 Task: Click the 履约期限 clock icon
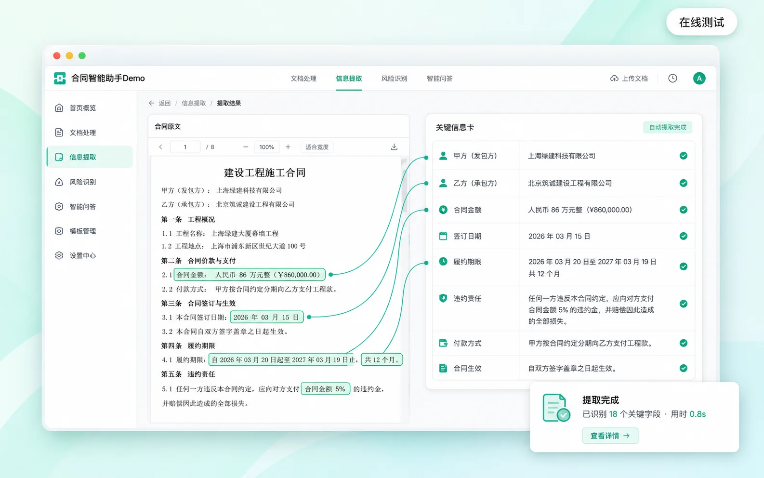443,262
